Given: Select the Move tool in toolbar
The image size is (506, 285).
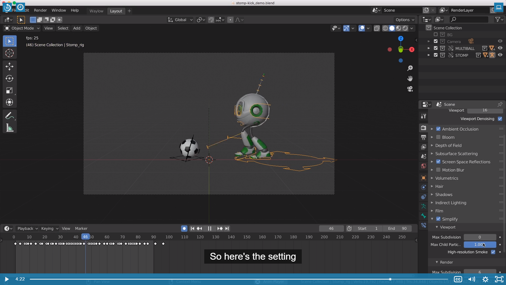Looking at the screenshot, I should (9, 66).
